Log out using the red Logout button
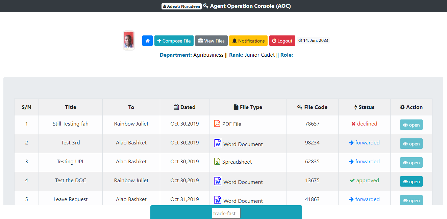Viewport: 447px width, 219px height. tap(282, 41)
